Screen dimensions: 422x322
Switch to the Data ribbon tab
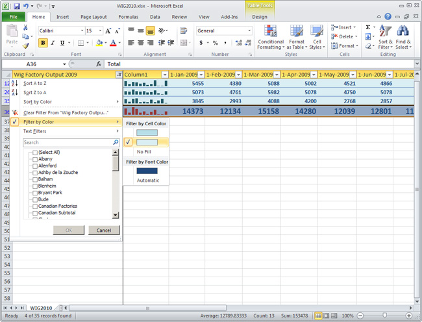[155, 17]
